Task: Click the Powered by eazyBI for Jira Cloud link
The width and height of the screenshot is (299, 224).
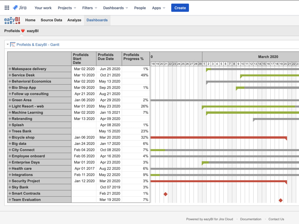Action: 210,219
